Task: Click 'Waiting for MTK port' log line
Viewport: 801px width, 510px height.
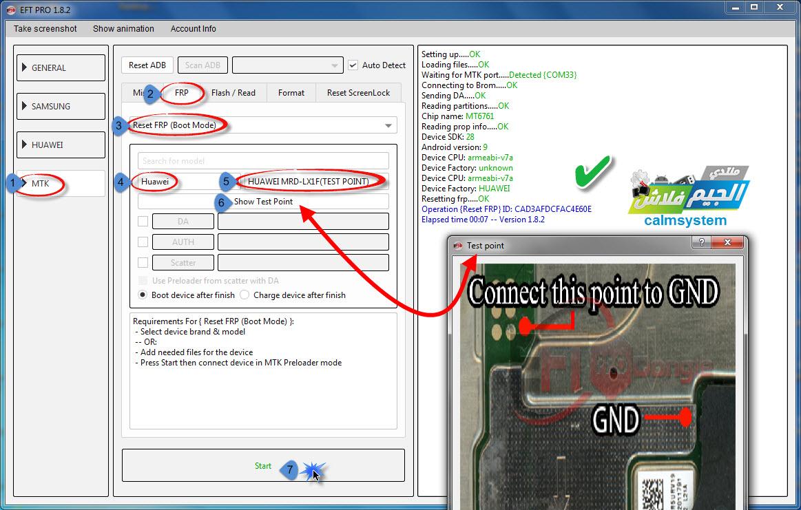Action: tap(499, 74)
